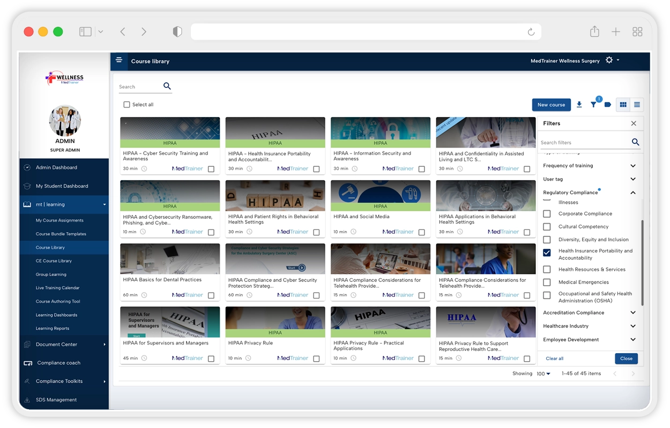Open the Showing 100 items dropdown
670x428 pixels.
click(544, 374)
